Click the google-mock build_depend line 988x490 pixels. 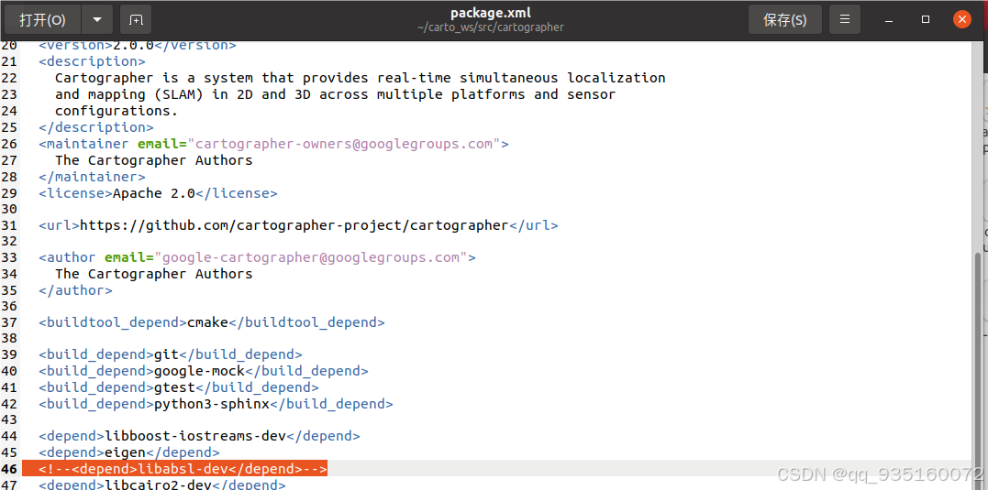204,371
